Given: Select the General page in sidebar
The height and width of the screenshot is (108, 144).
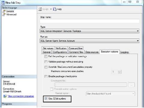Looking at the screenshot, I should click(x=10, y=11).
